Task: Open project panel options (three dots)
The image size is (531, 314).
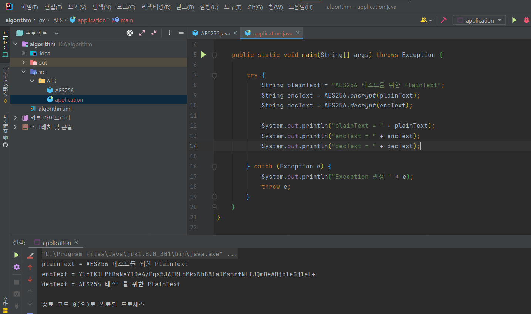Action: point(169,33)
